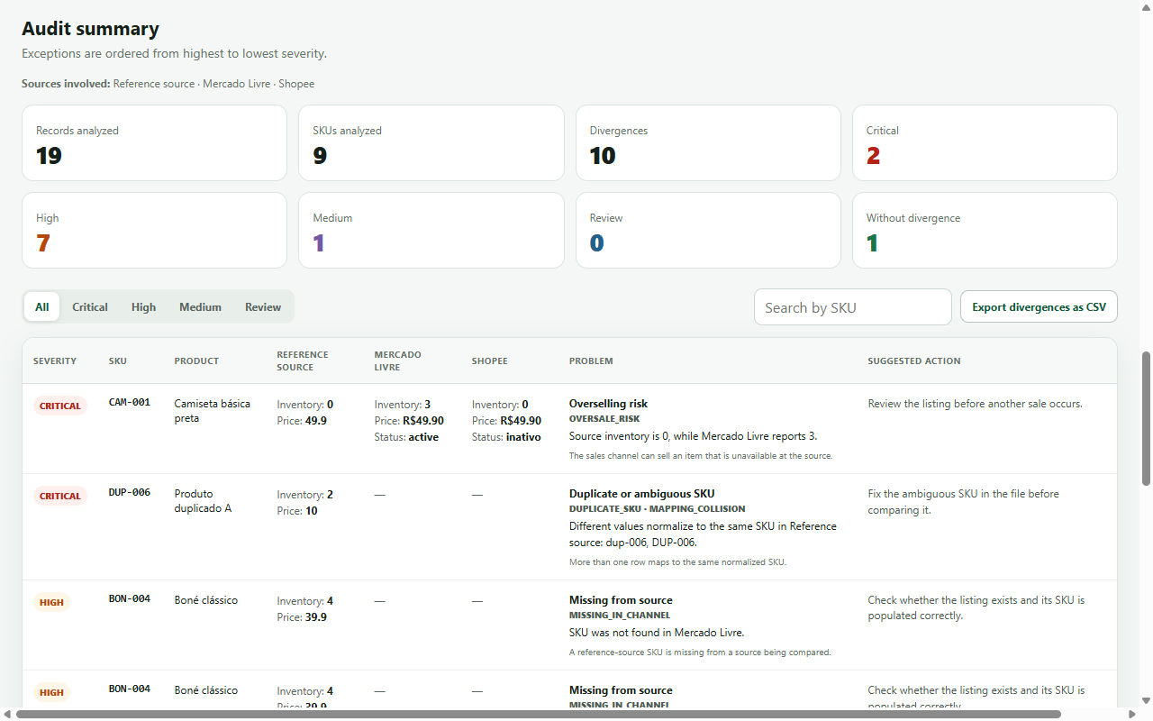
Task: Click 'SKU was not found in Mercado Livre'
Action: [x=657, y=633]
